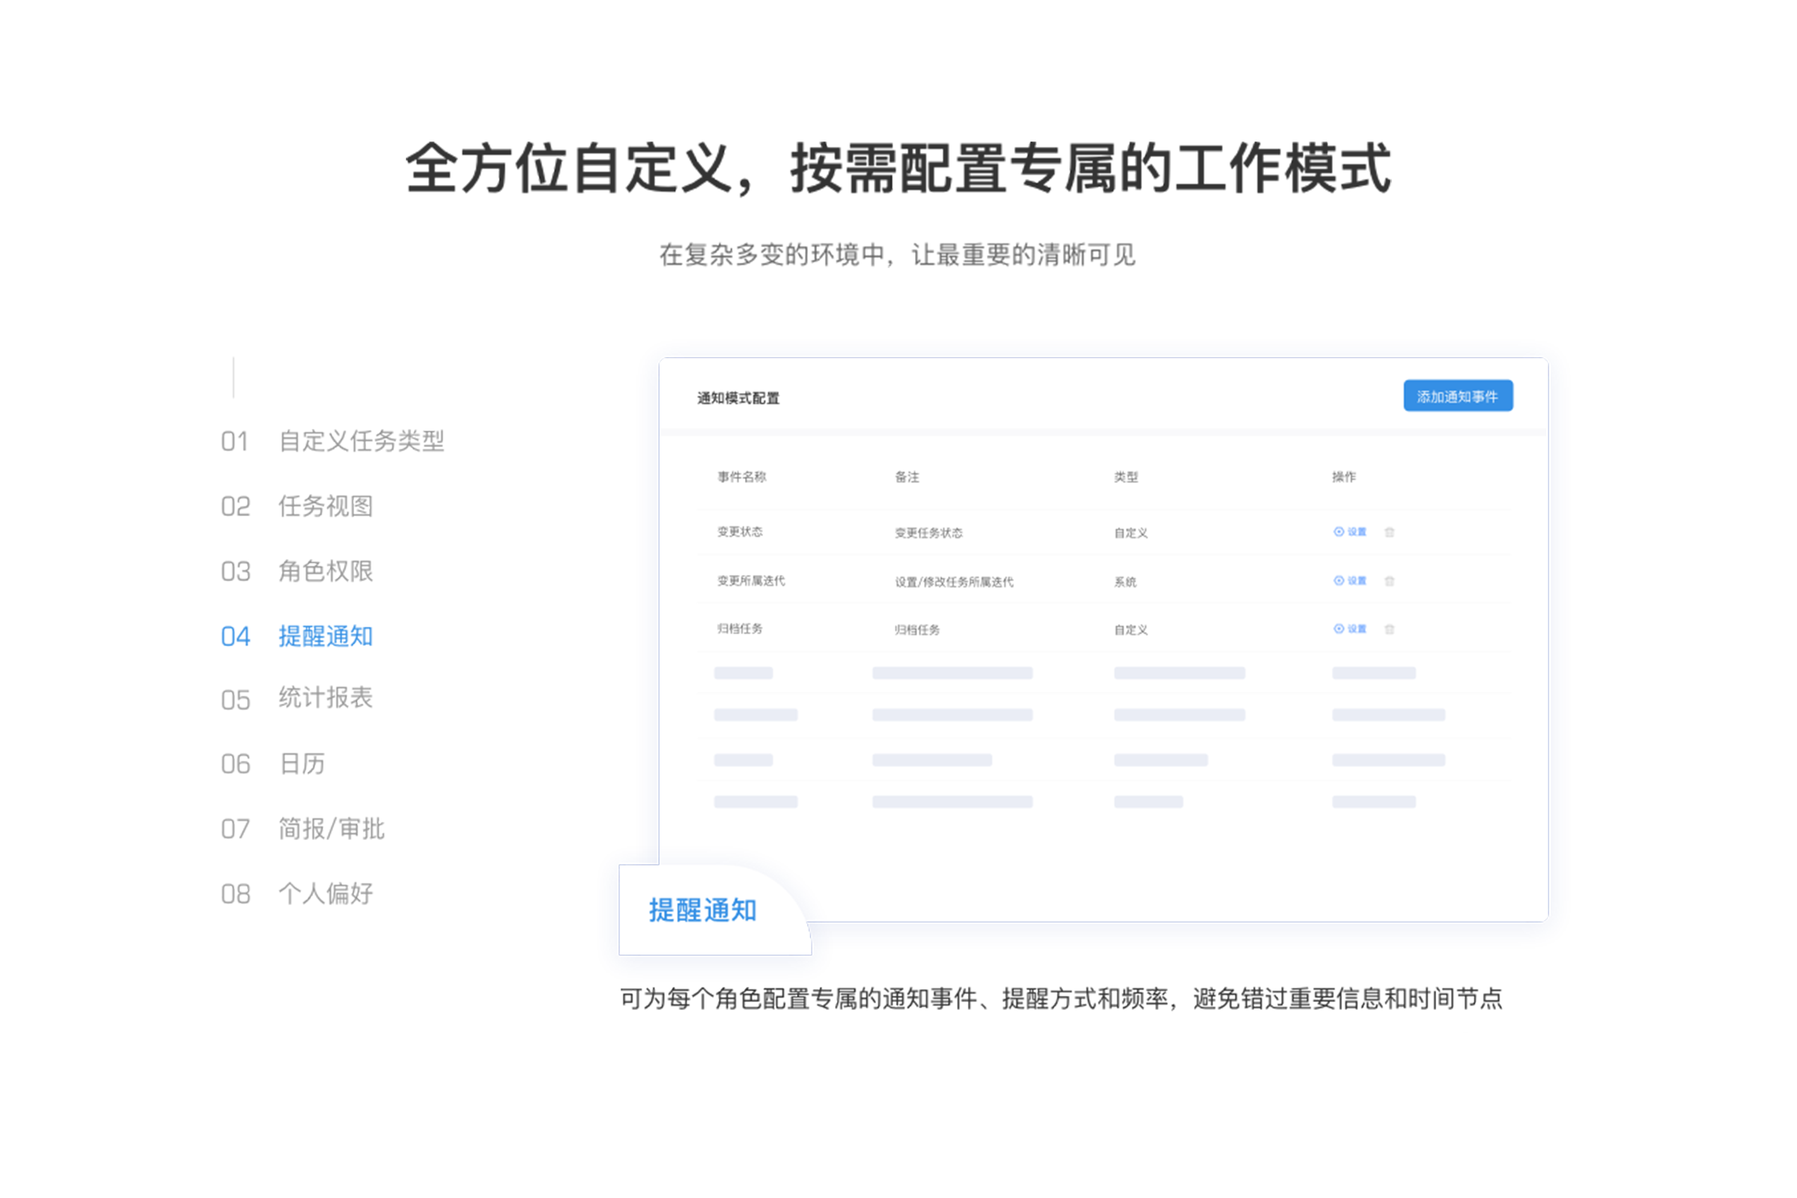Select the 变更状态 event name cell
1797x1198 pixels.
pos(740,532)
